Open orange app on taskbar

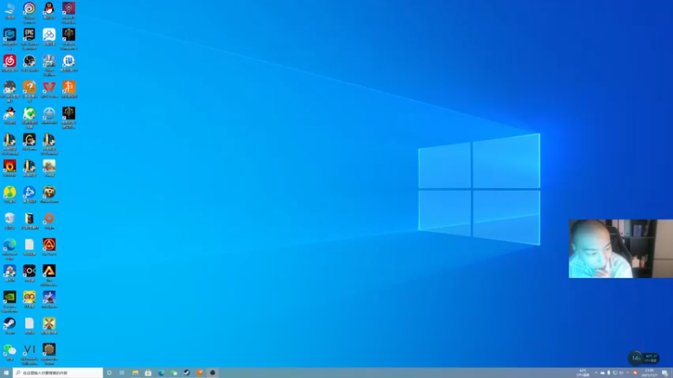point(199,373)
